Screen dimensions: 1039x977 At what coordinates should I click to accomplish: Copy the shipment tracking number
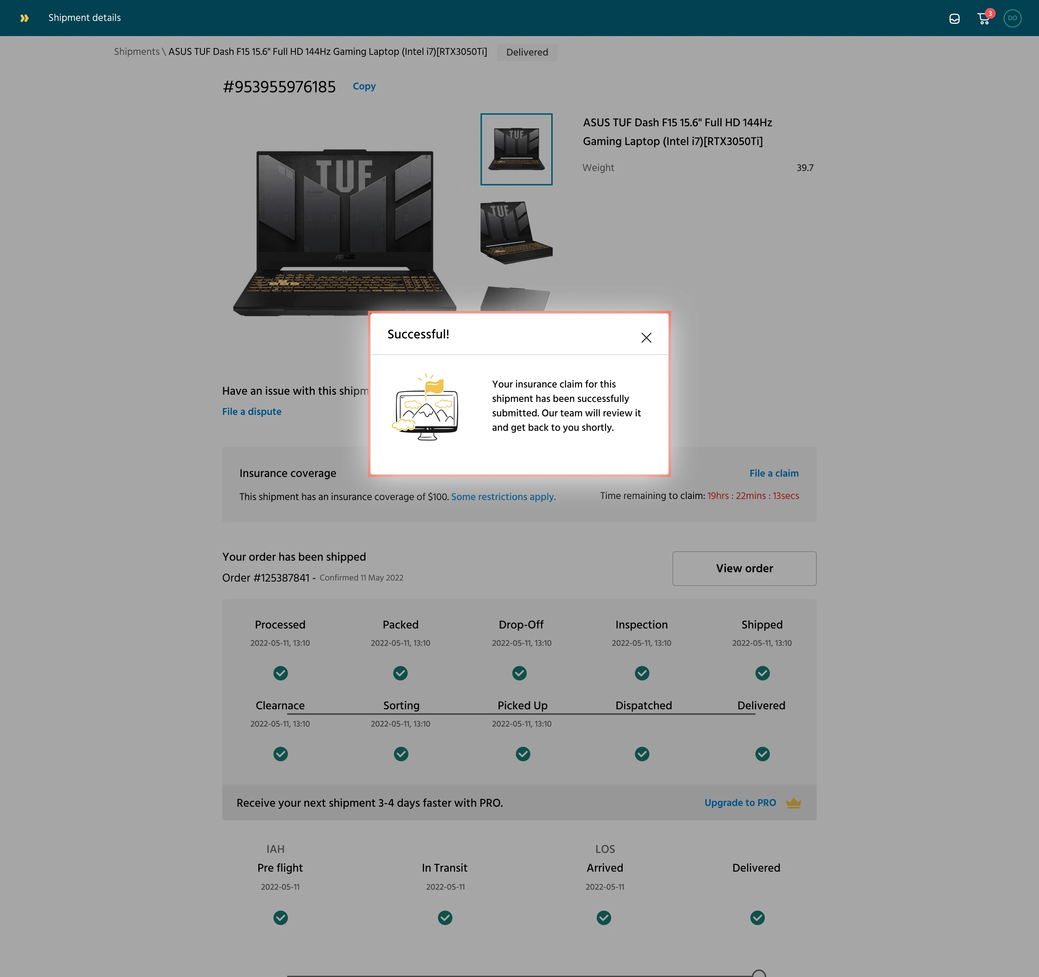[x=364, y=86]
